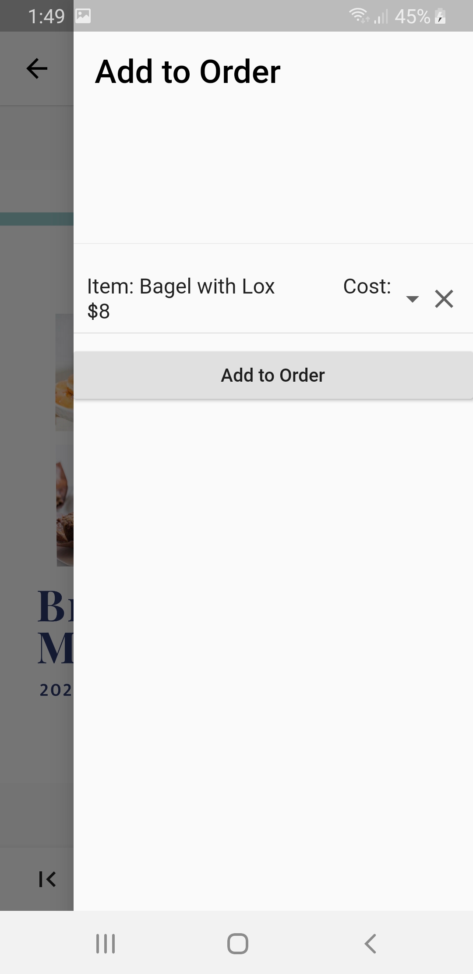Screen dimensions: 473x974
Task: Tap the Cost: label in the item row
Action: [x=367, y=286]
